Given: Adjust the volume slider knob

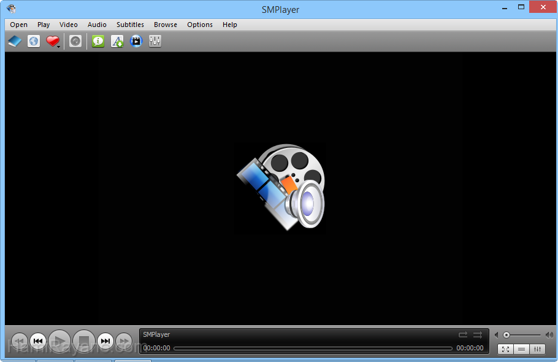Looking at the screenshot, I should click(x=506, y=335).
